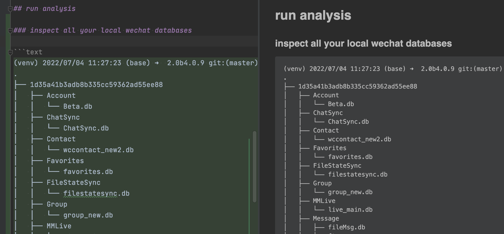The image size is (504, 234).
Task: Click underlined 'filestatesync.db' in editor
Action: pyautogui.click(x=96, y=193)
